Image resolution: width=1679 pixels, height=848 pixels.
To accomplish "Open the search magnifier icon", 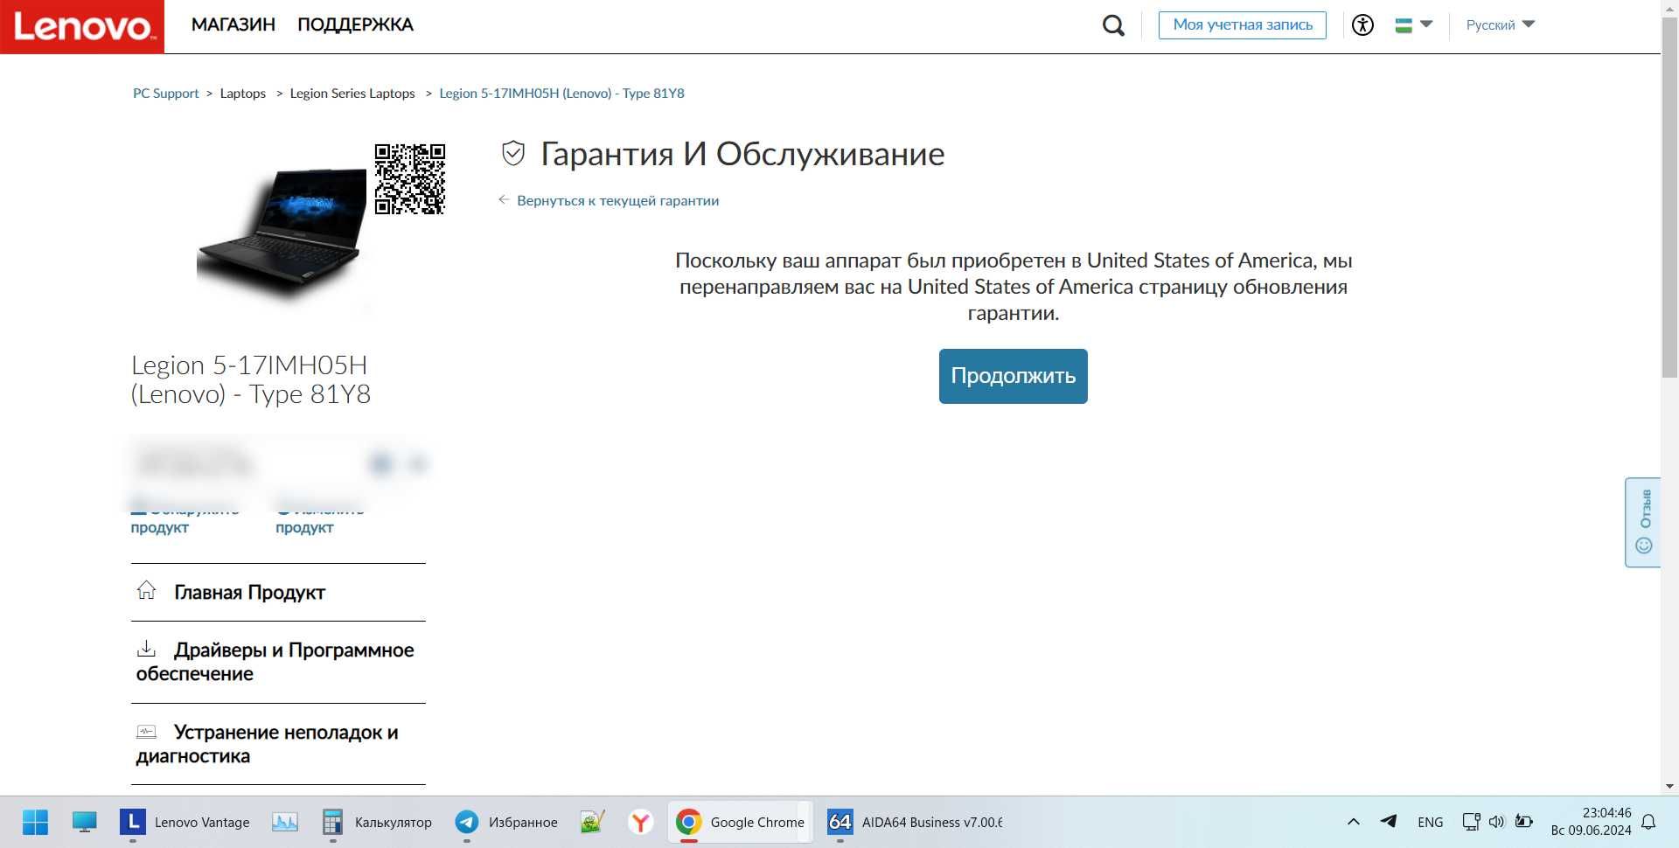I will coord(1113,25).
